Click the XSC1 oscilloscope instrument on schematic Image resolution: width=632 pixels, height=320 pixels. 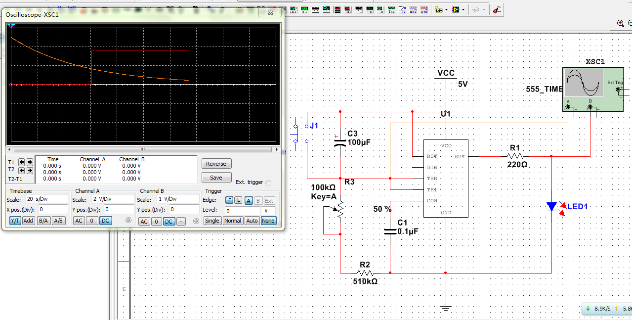point(593,90)
